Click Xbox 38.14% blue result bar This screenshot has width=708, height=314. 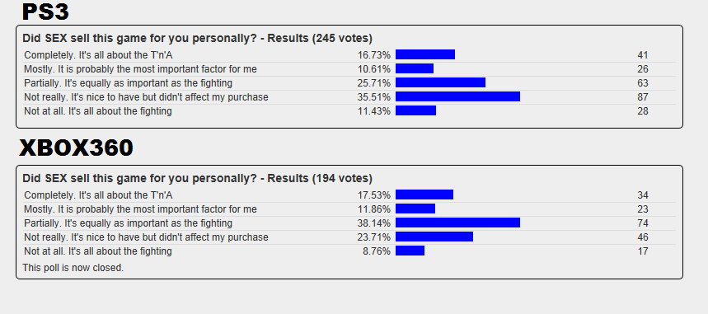tap(458, 223)
